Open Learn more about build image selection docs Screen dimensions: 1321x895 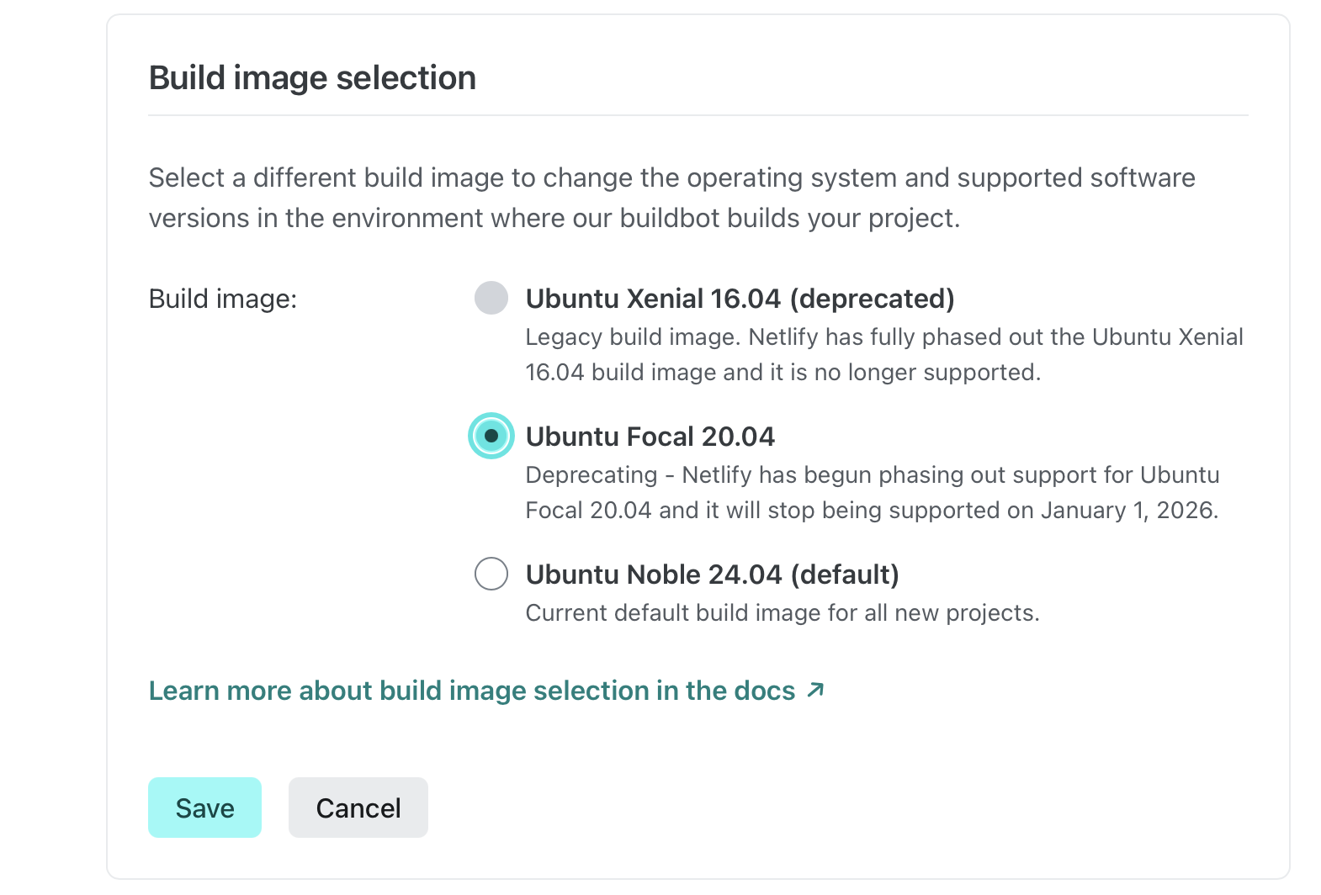472,691
